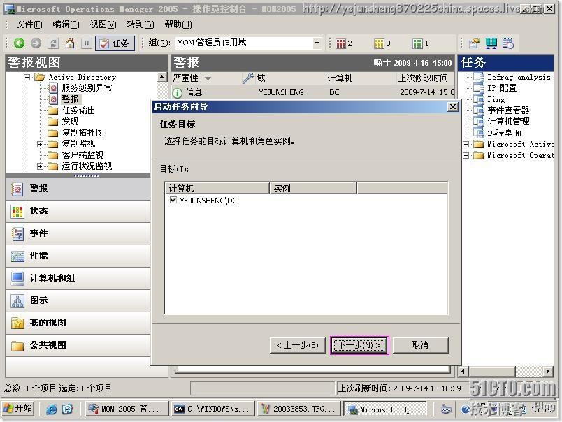The height and width of the screenshot is (422, 562).
Task: Click the 下一步(N) button
Action: pyautogui.click(x=359, y=345)
